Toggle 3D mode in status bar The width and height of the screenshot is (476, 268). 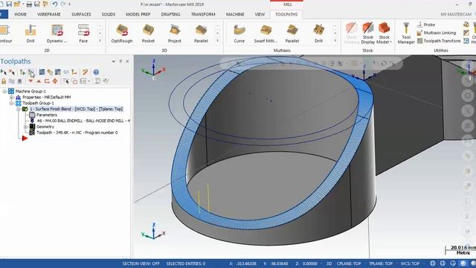click(x=329, y=264)
